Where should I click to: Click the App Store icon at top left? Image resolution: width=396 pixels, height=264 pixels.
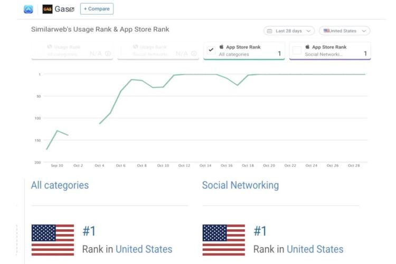pos(29,9)
